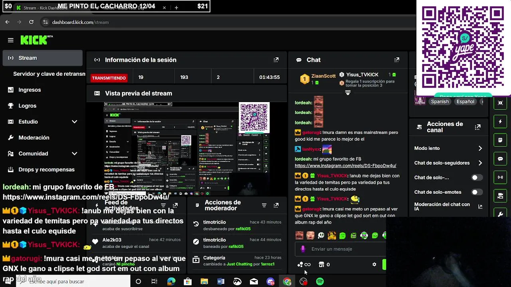Pop out Feed de actividades panel
511x287 pixels.
pyautogui.click(x=175, y=205)
